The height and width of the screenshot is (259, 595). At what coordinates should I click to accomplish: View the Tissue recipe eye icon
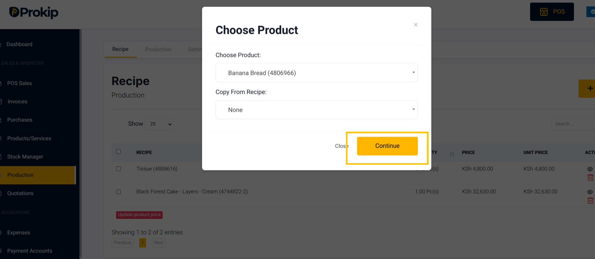point(590,169)
